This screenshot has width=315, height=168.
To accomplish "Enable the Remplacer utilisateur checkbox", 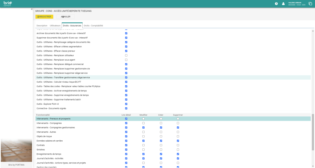I will 126,56.
